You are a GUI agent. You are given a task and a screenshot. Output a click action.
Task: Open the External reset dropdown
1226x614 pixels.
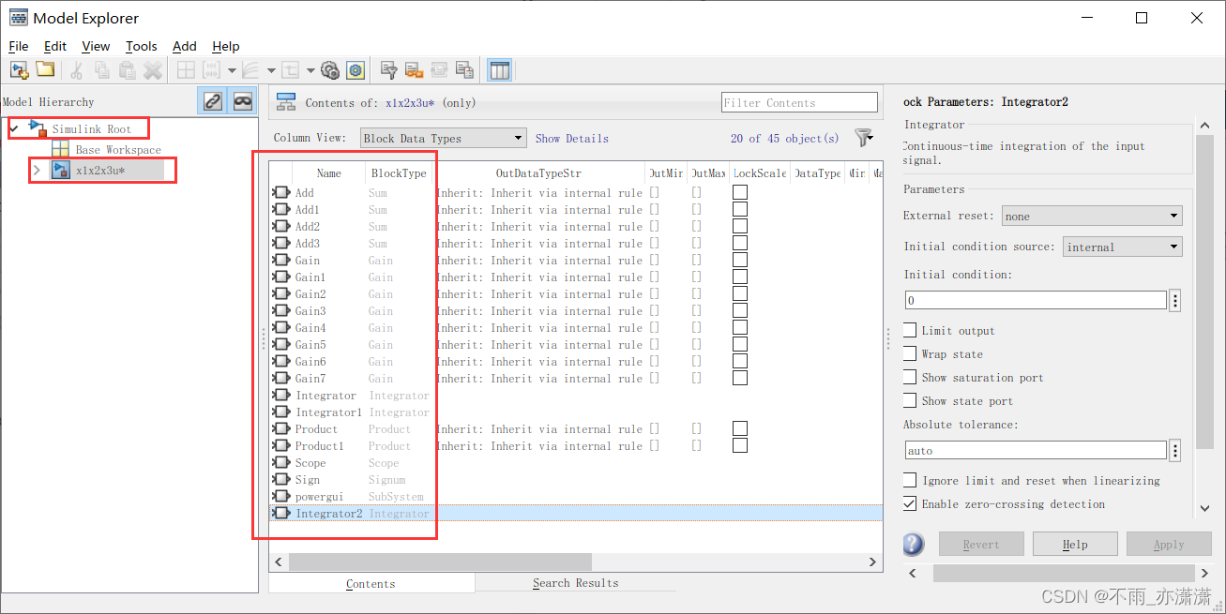pos(1092,216)
